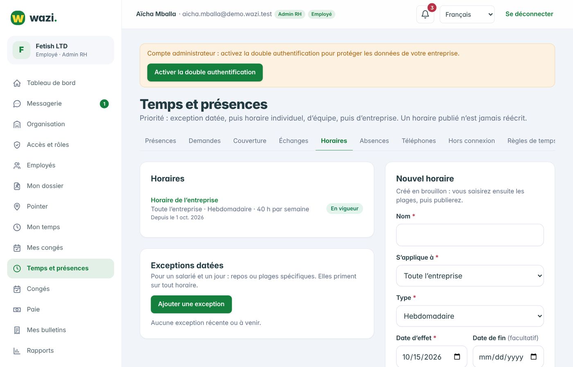Click the Messagerie unread count badge
Viewport: 573px width, 367px height.
(x=104, y=104)
